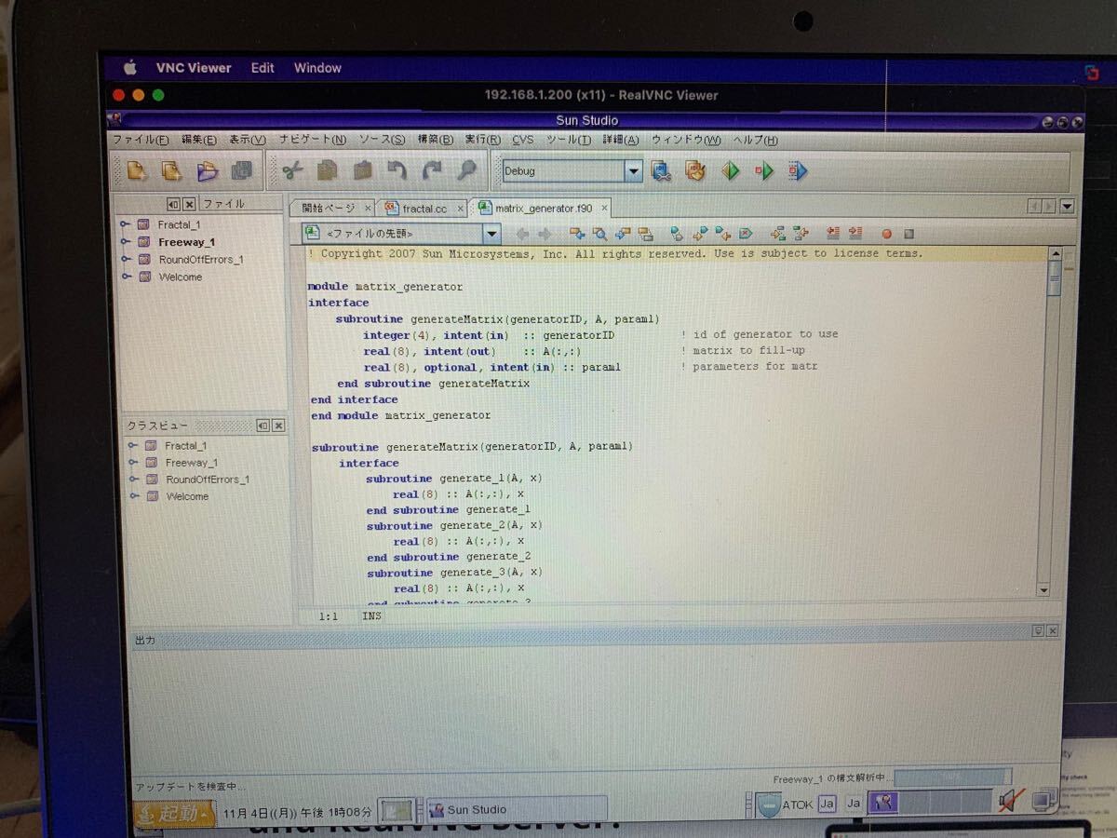The width and height of the screenshot is (1117, 838).
Task: Click the Save All disks icon
Action: click(x=242, y=170)
